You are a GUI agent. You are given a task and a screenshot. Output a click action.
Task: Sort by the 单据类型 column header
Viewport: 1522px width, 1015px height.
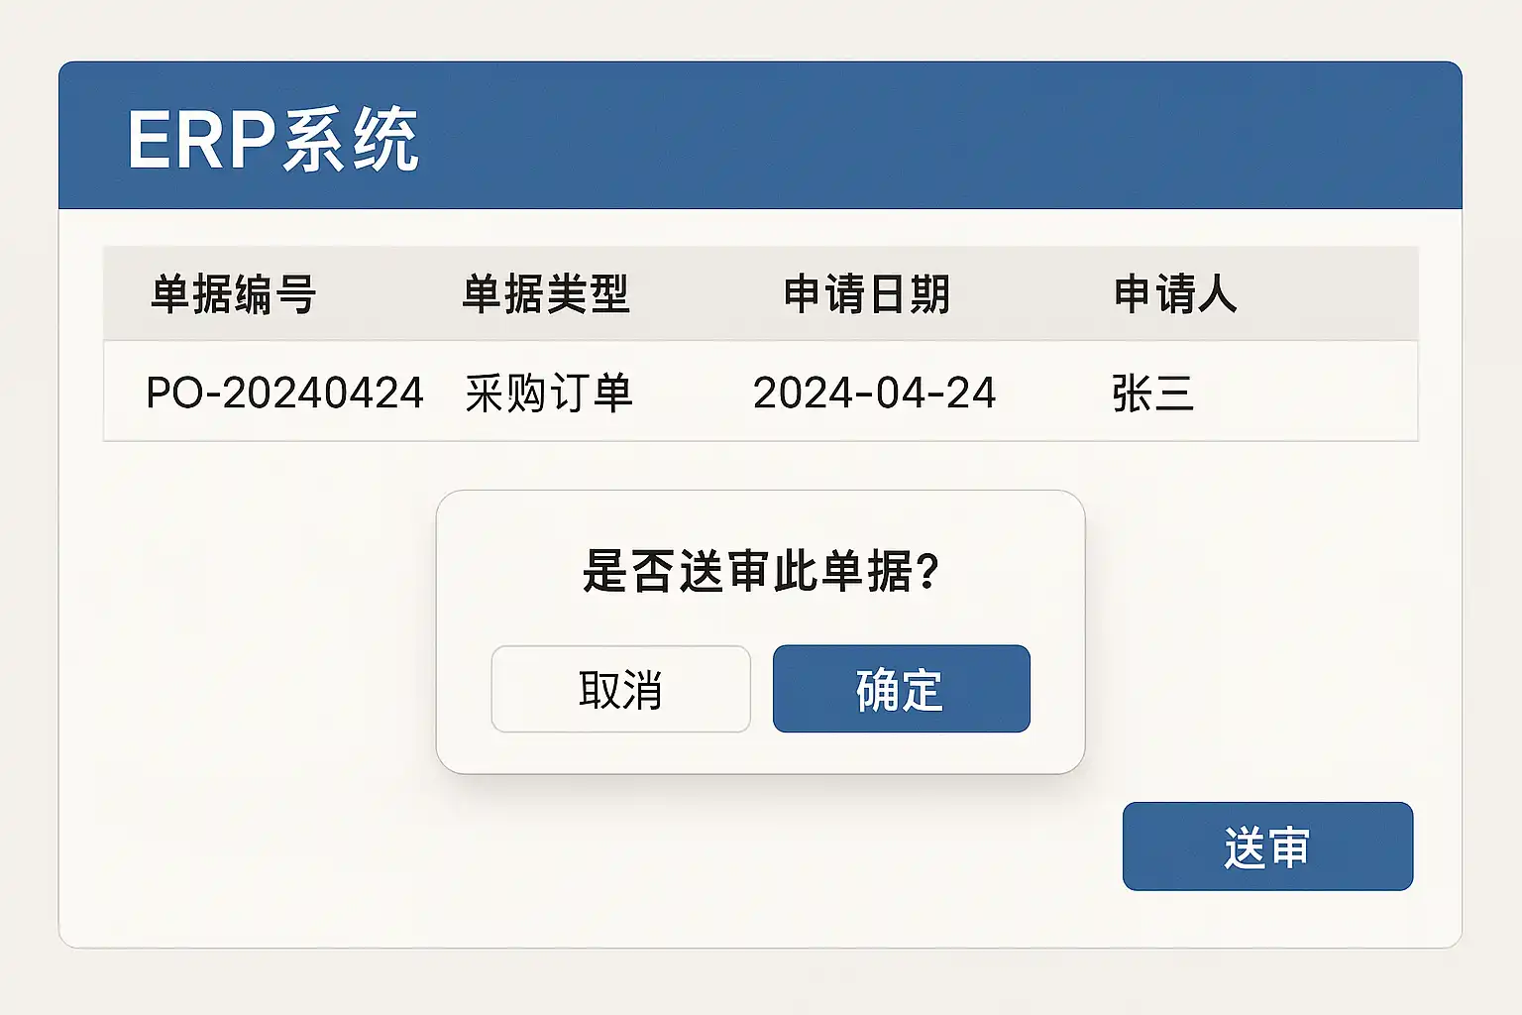click(x=546, y=294)
